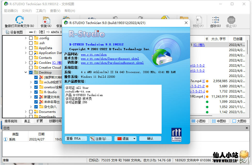The image size is (252, 165).
Task: Sort by 扩展 extension rule
Action: (40, 121)
